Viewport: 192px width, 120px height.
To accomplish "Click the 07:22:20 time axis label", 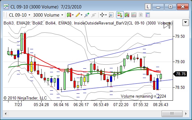I will click(x=121, y=105).
